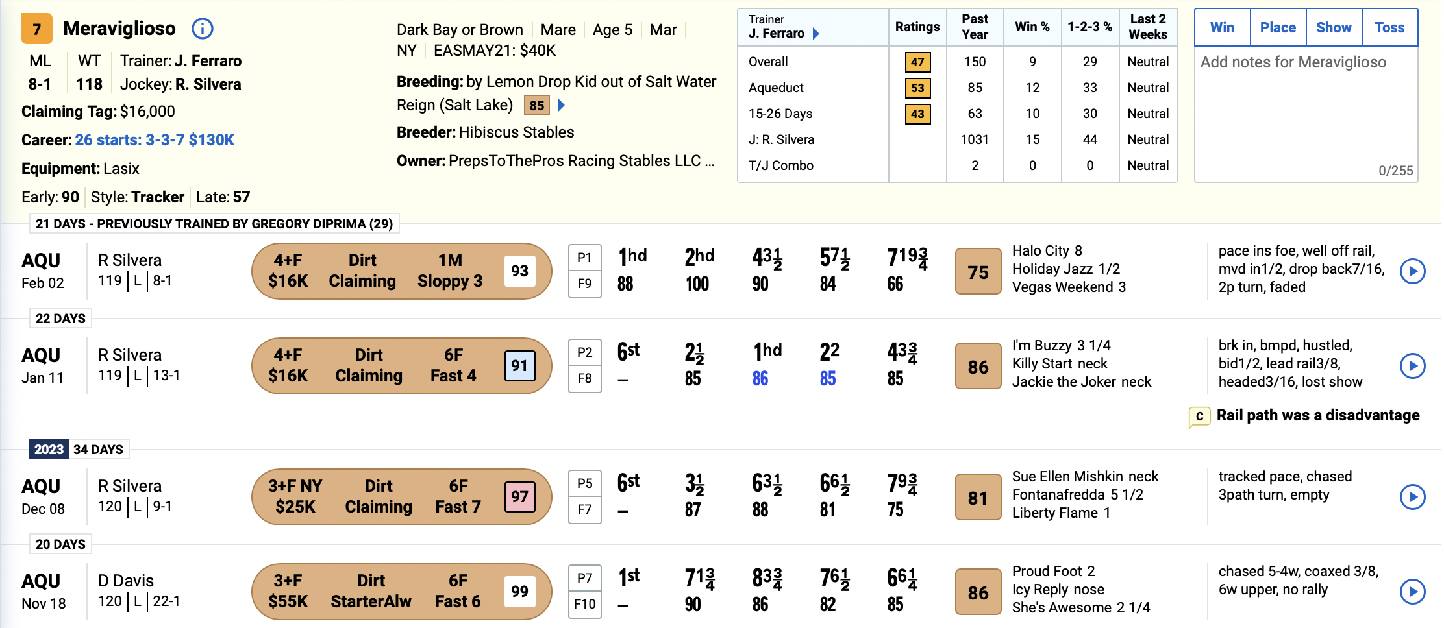The height and width of the screenshot is (628, 1444).
Task: Click the 85 sire rating badge
Action: 537,105
